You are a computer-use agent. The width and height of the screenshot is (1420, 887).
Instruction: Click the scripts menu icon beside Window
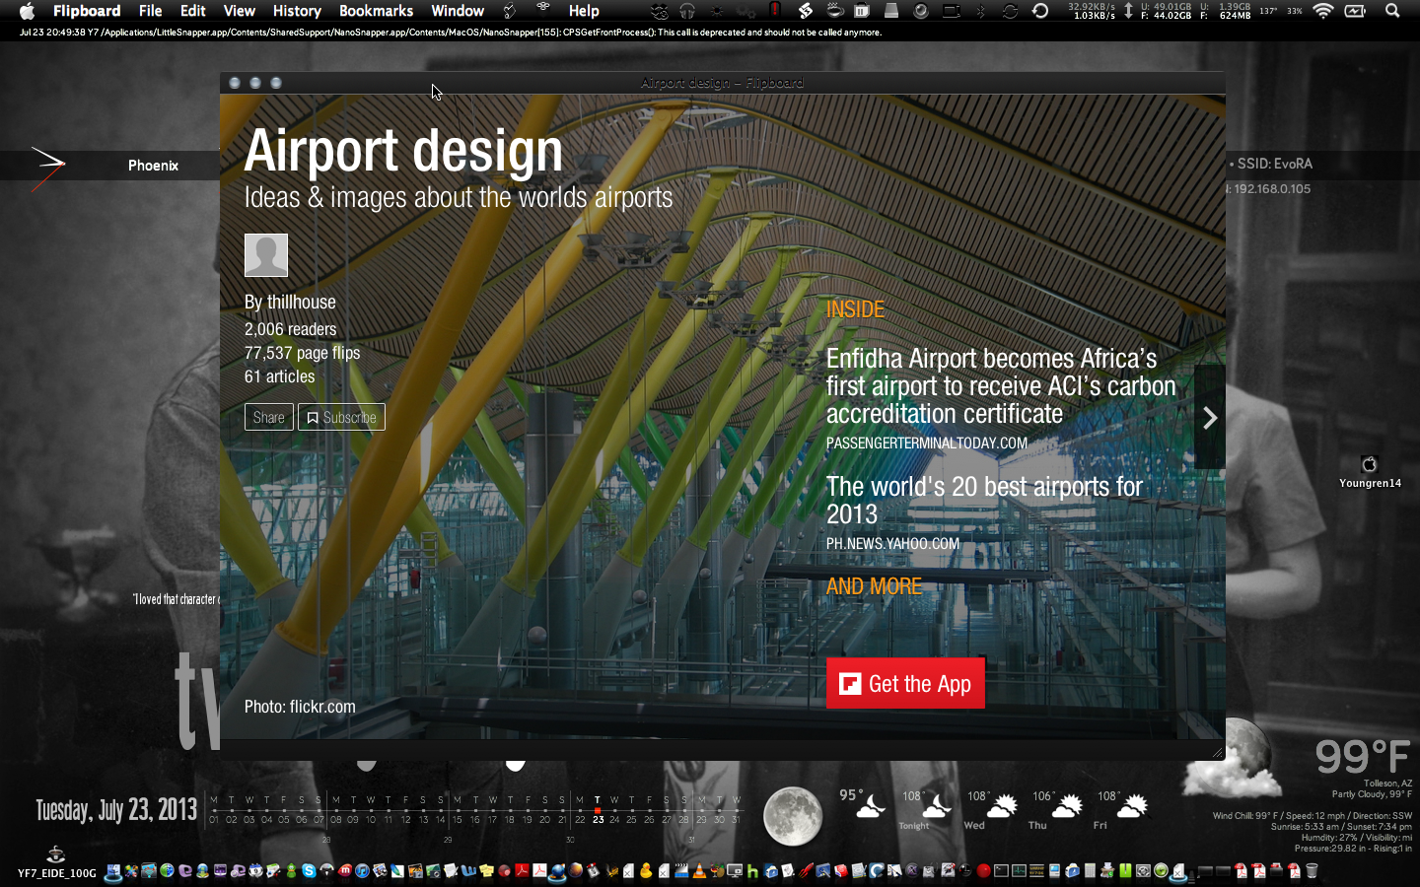coord(510,11)
